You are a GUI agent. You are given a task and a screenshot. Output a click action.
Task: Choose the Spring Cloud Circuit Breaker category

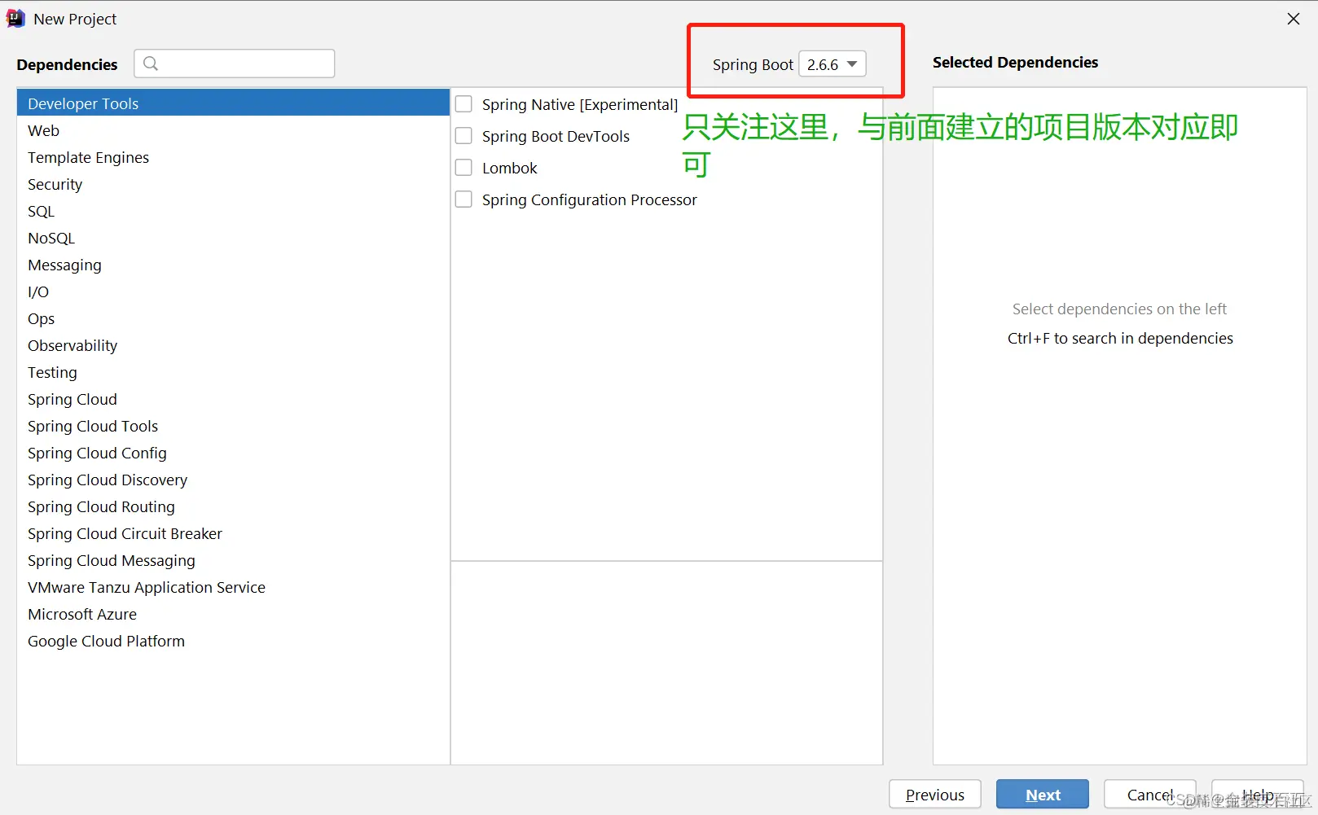(x=233, y=533)
